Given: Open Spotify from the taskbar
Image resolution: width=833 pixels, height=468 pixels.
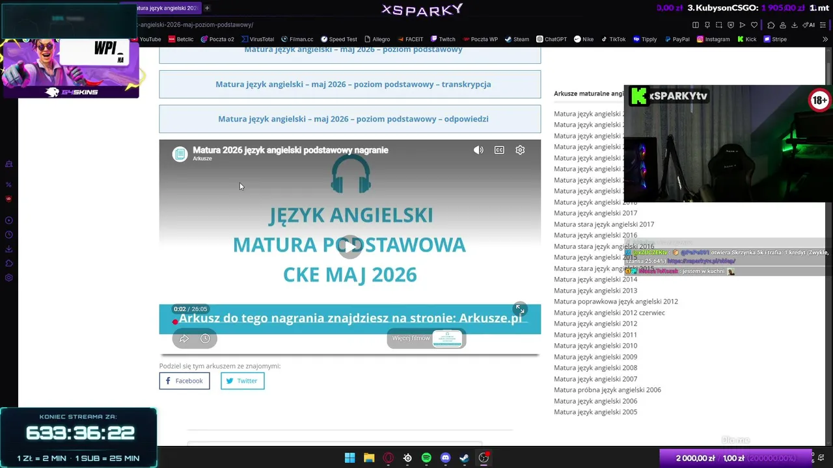Looking at the screenshot, I should [x=426, y=458].
